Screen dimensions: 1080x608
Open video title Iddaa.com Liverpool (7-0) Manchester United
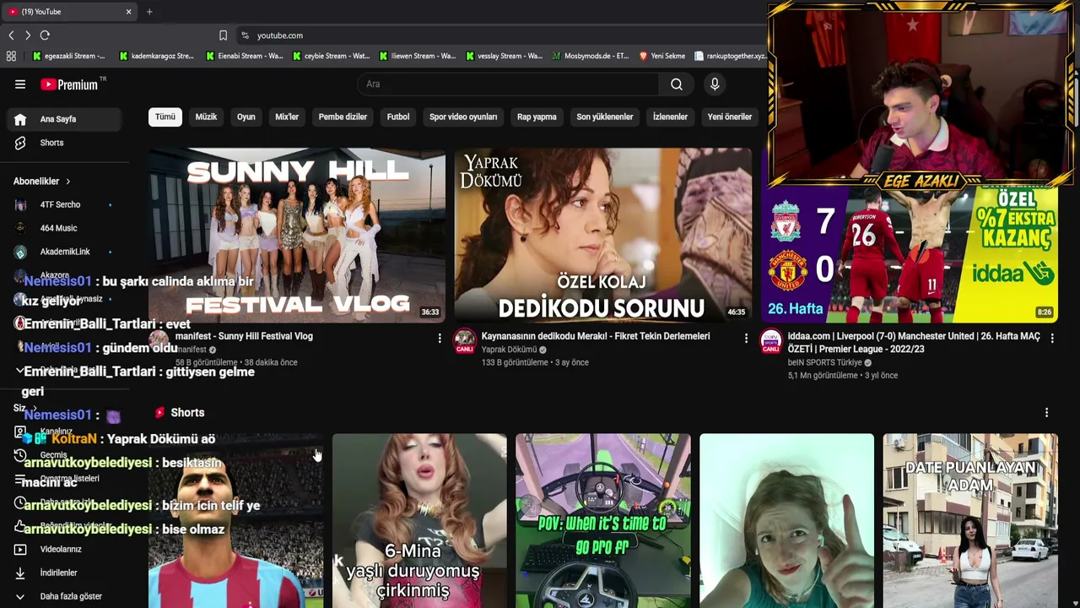915,342
